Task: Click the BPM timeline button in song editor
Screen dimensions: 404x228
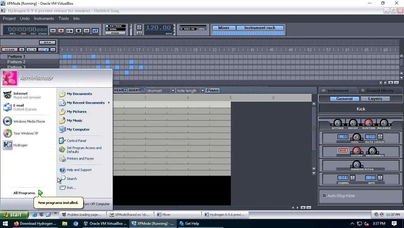Action: [48, 42]
